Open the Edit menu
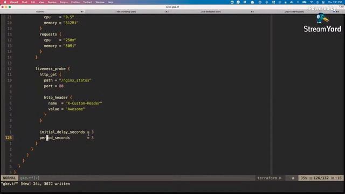 [x=33, y=2]
